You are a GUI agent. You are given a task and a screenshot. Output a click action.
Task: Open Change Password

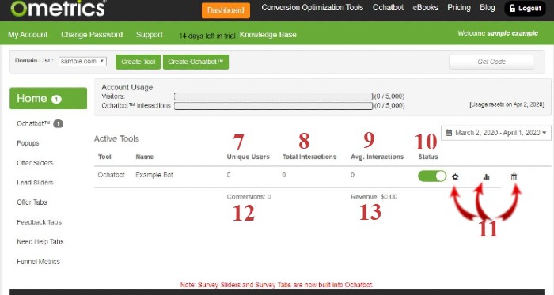pyautogui.click(x=92, y=35)
